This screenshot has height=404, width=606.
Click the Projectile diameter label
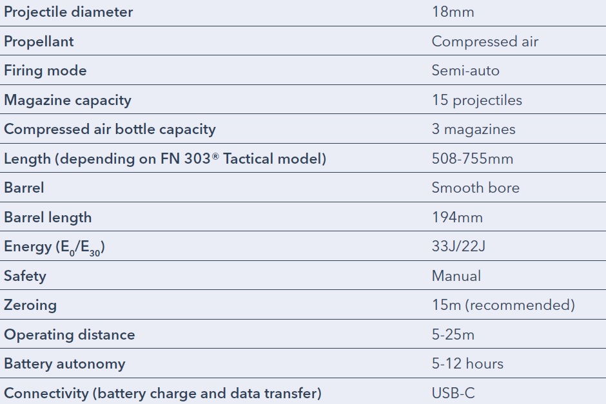click(68, 12)
